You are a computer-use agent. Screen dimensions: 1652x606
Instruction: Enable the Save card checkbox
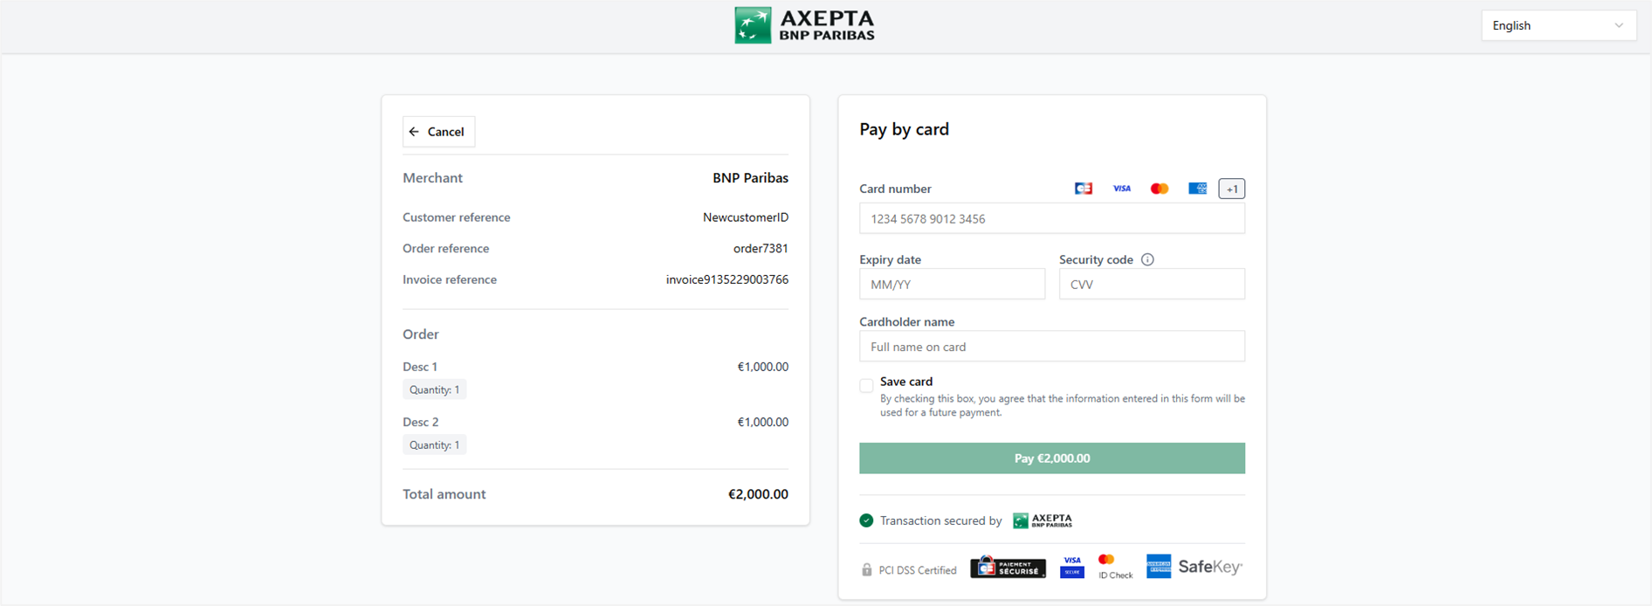[866, 386]
